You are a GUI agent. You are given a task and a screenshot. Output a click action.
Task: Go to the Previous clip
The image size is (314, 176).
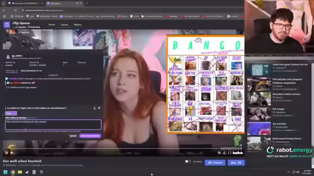tap(215, 163)
